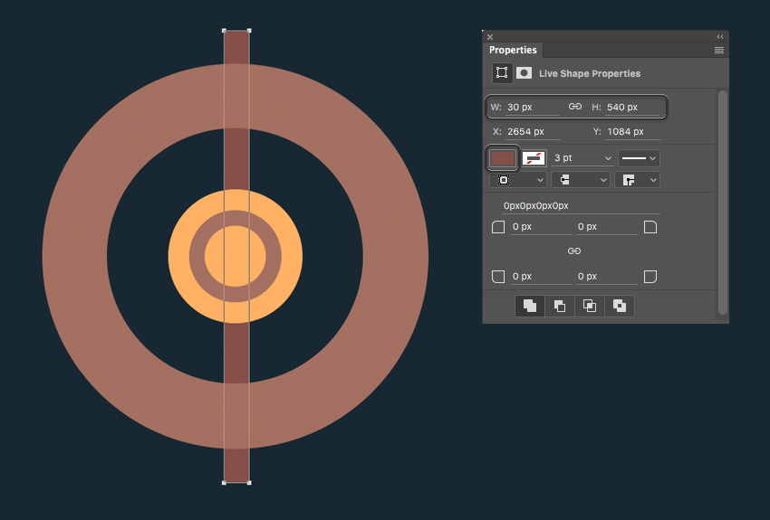Open the stroke alignment dropdown
The image size is (770, 520).
point(517,180)
